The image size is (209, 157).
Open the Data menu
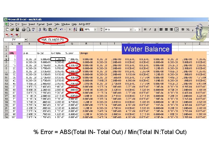(57, 24)
